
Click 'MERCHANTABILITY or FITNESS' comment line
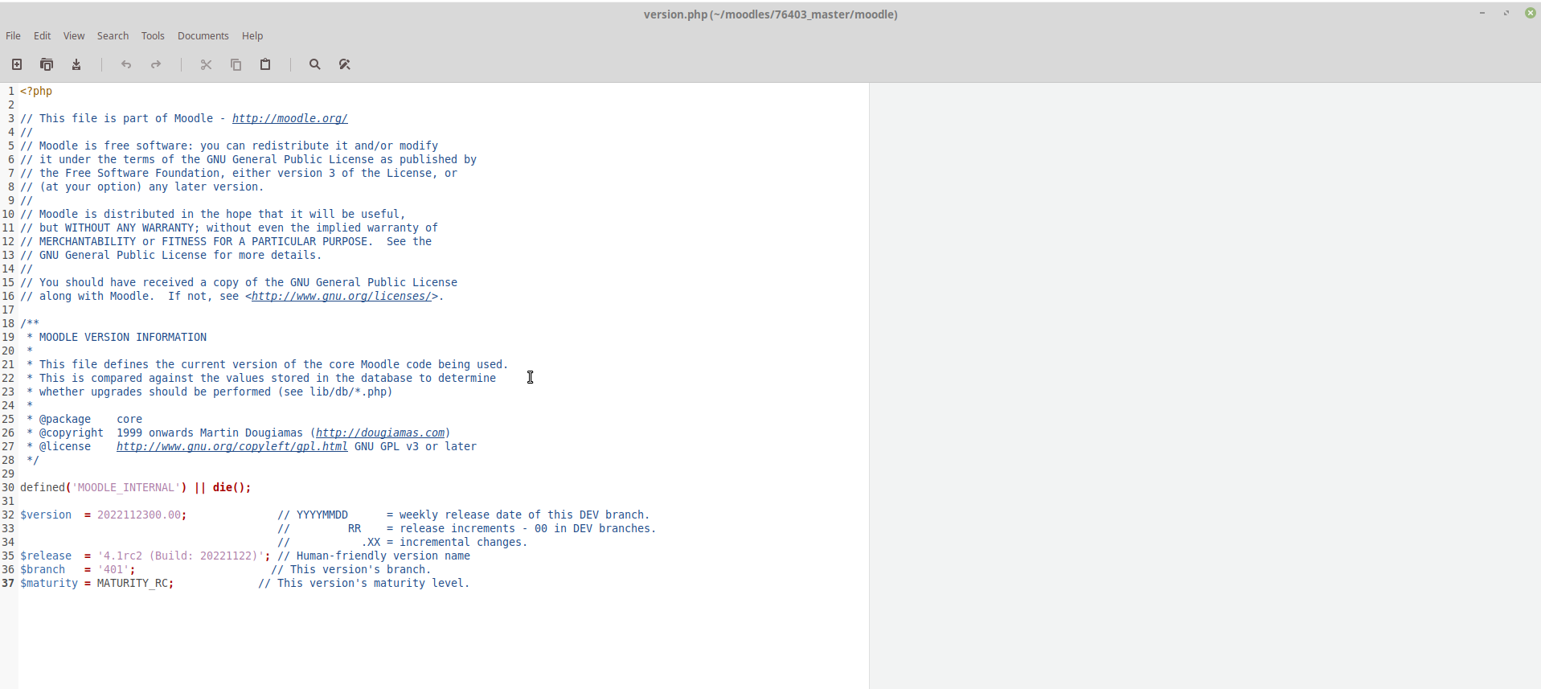click(226, 241)
